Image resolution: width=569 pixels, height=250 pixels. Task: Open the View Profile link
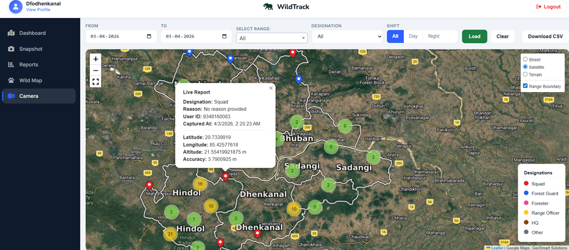point(38,10)
